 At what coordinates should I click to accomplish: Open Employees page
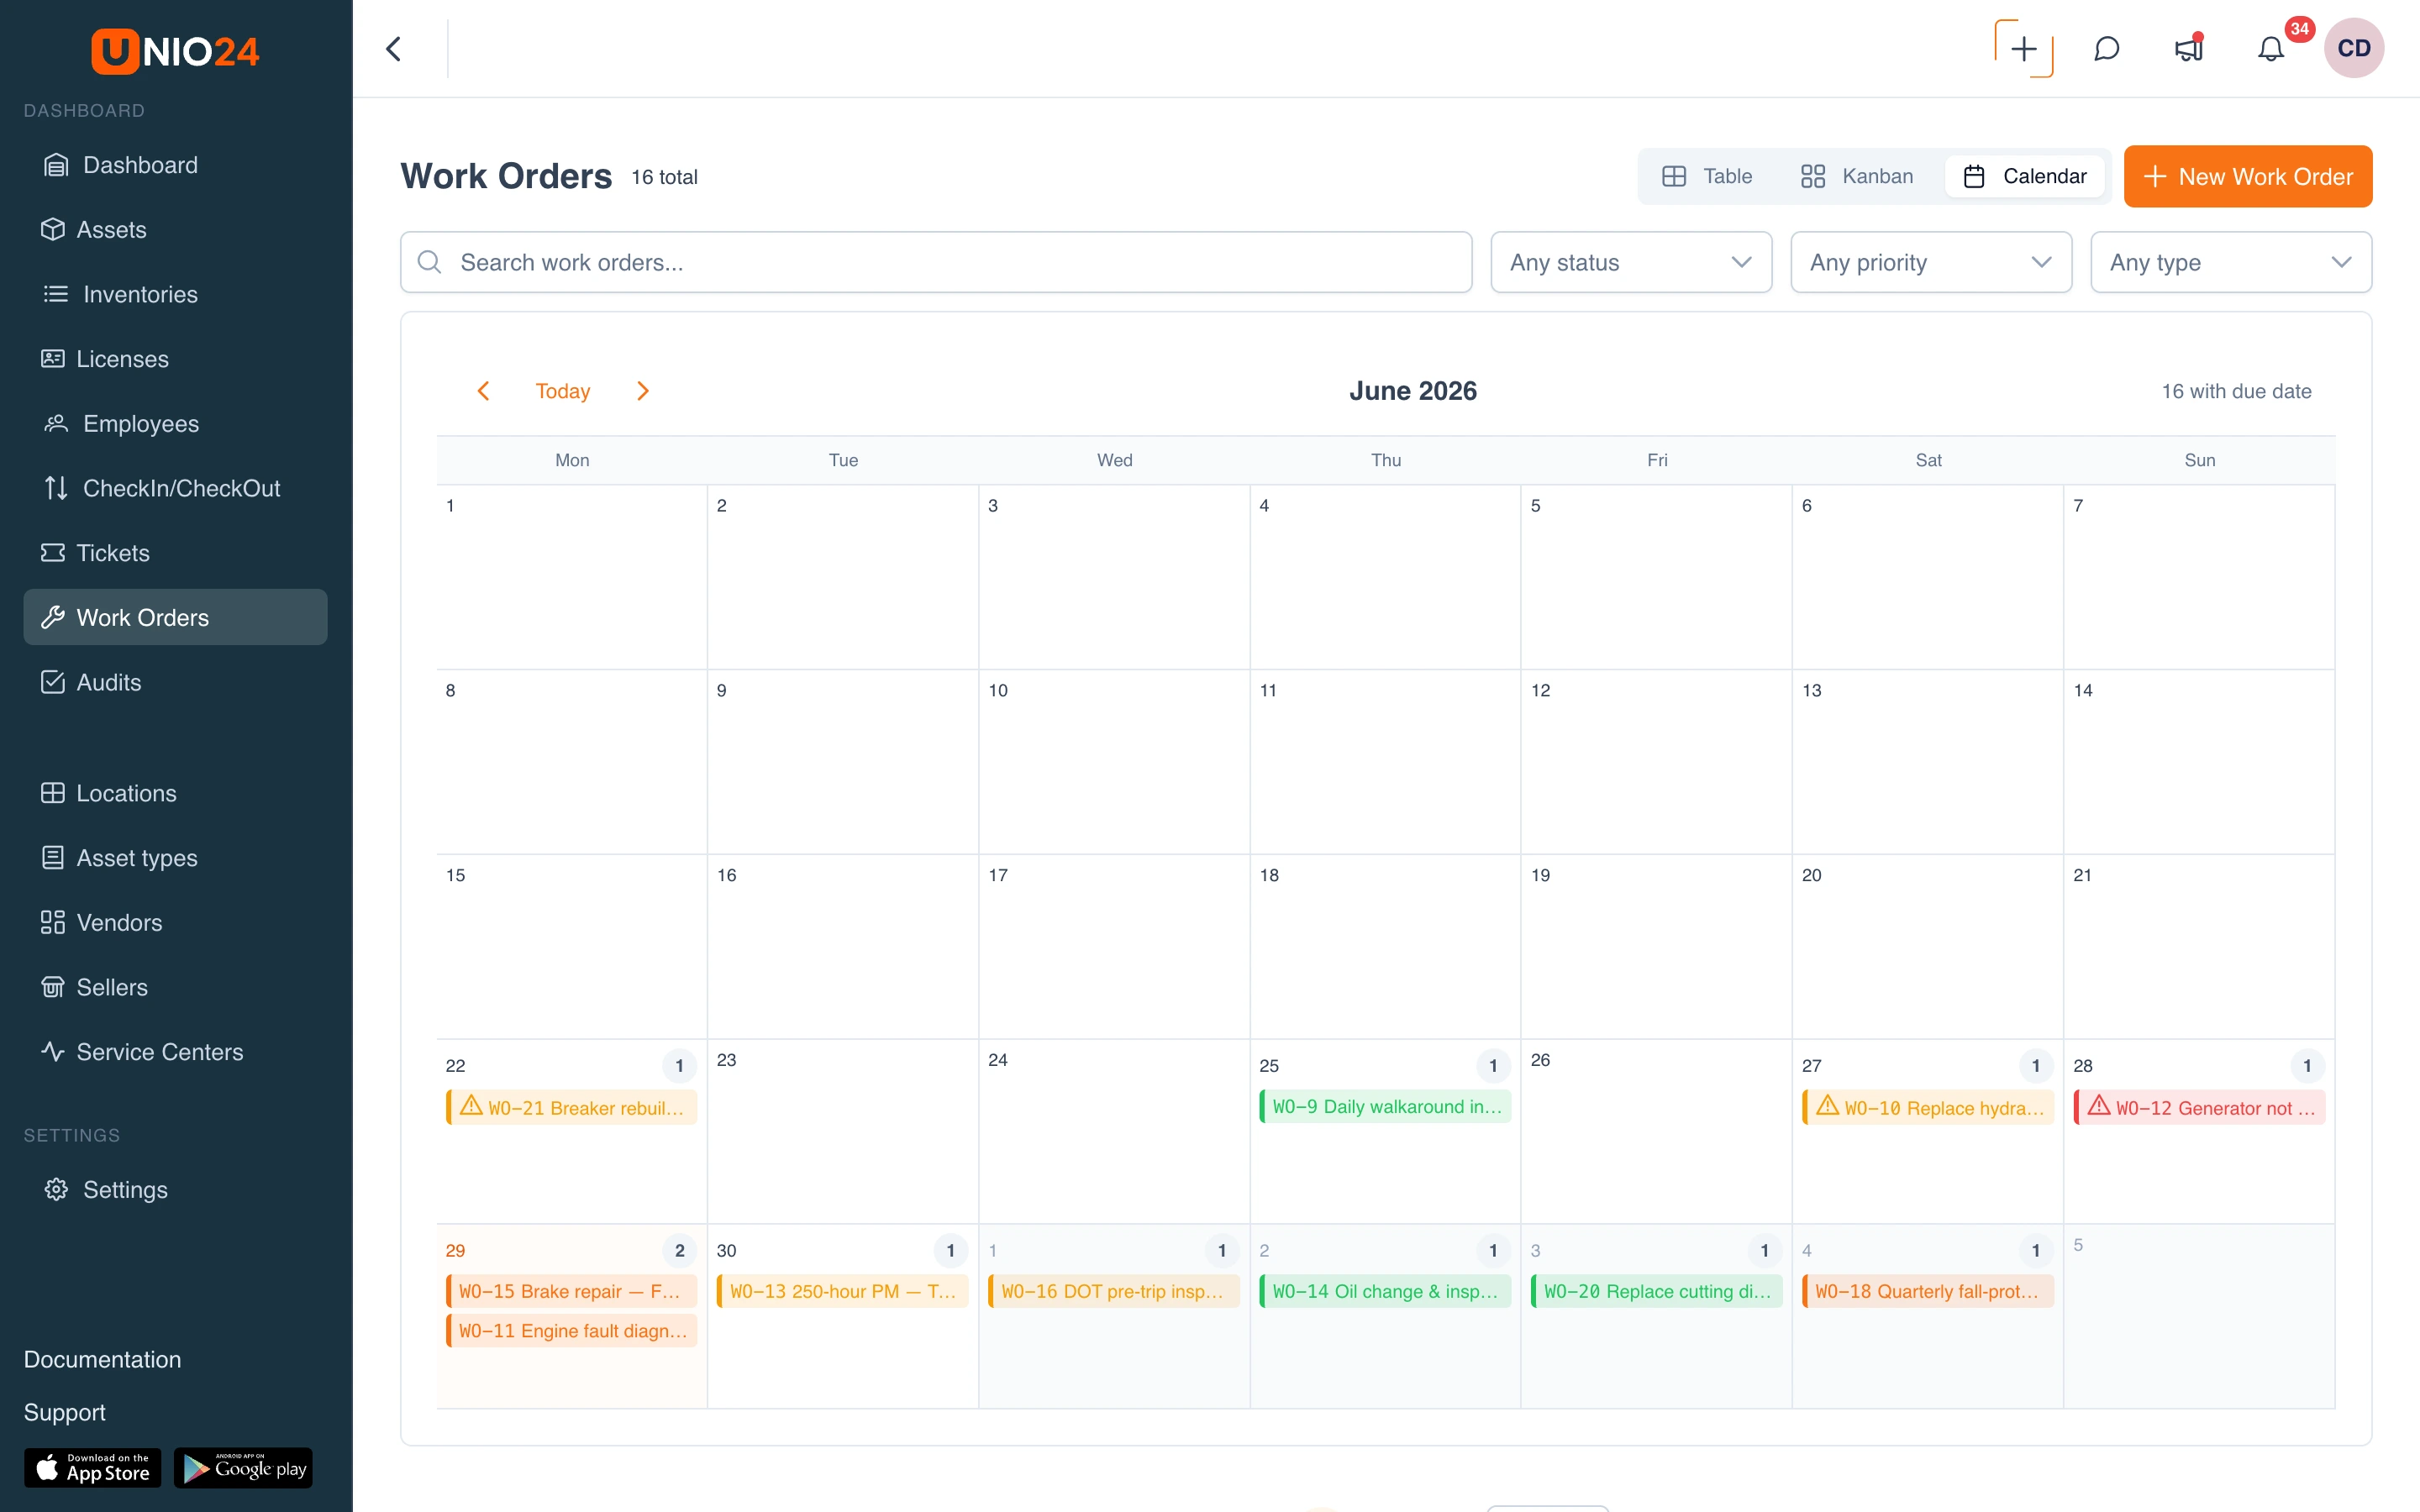coord(175,424)
